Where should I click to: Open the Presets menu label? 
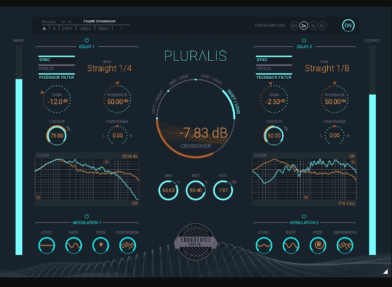[49, 22]
